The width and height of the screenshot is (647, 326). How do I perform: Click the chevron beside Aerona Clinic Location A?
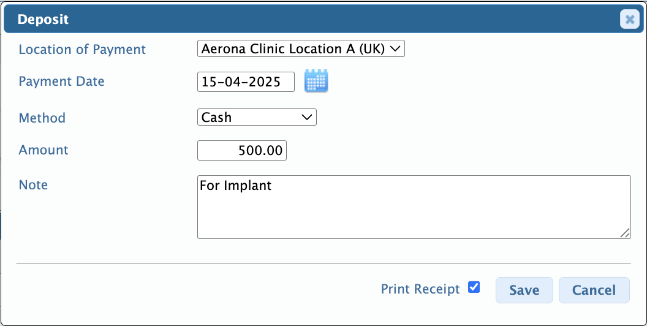click(x=395, y=48)
